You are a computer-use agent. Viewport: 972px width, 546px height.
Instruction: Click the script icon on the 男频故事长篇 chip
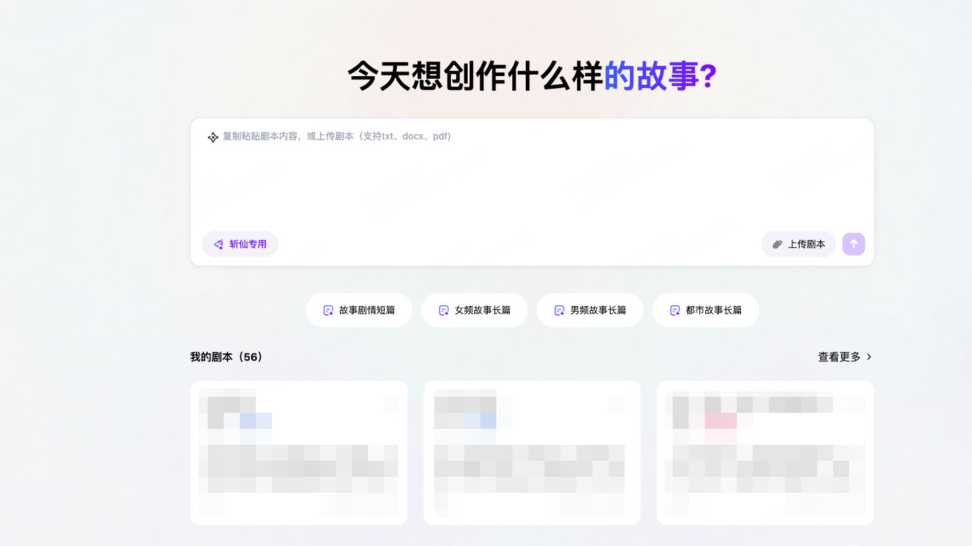point(559,310)
